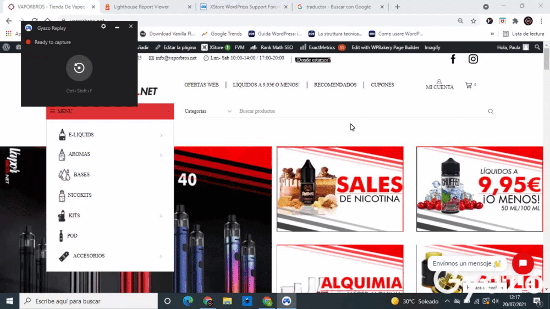Click the Gyazo replay capture button

(x=79, y=68)
